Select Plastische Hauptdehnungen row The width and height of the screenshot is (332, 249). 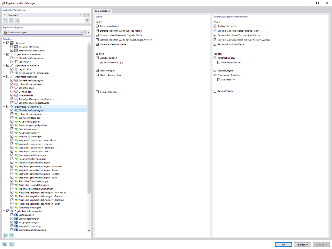(34, 185)
